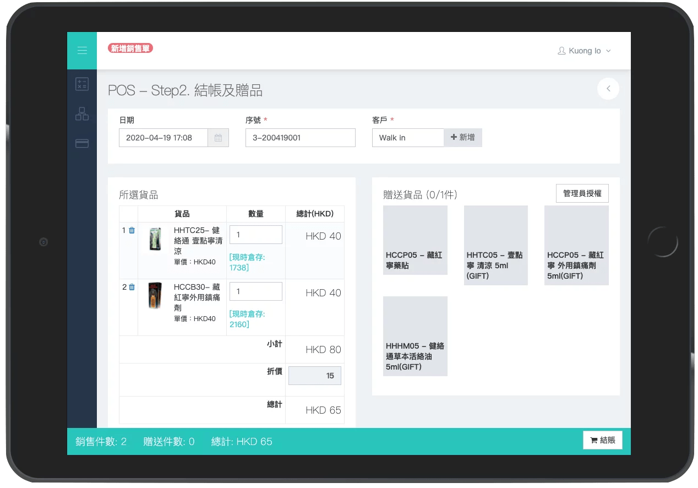The width and height of the screenshot is (698, 488).
Task: Click stock text 現時倉存: 2160
Action: tap(247, 319)
